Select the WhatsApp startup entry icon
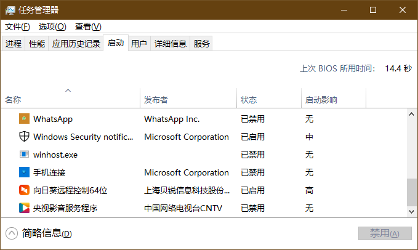The height and width of the screenshot is (250, 418). point(24,119)
